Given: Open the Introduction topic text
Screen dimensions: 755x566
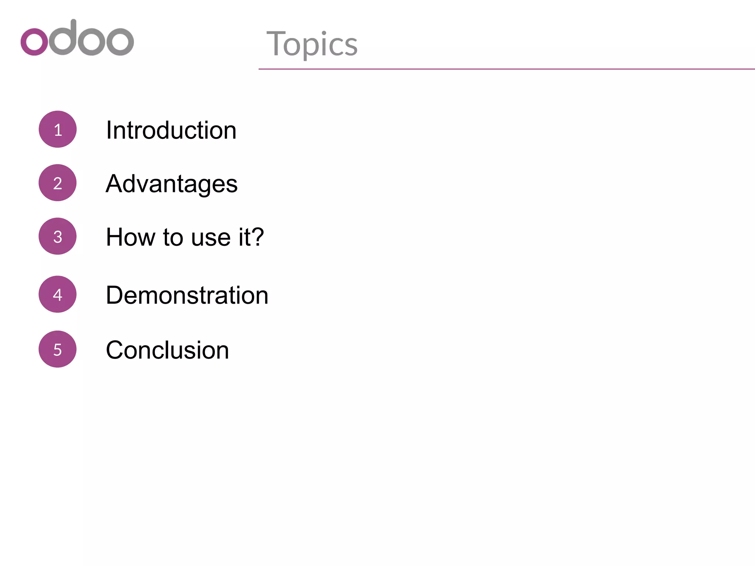Looking at the screenshot, I should pos(171,130).
